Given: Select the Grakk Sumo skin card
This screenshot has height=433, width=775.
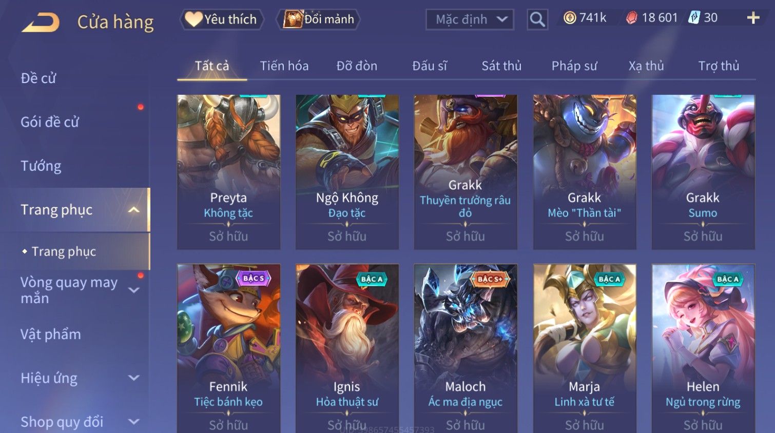Looking at the screenshot, I should click(703, 172).
